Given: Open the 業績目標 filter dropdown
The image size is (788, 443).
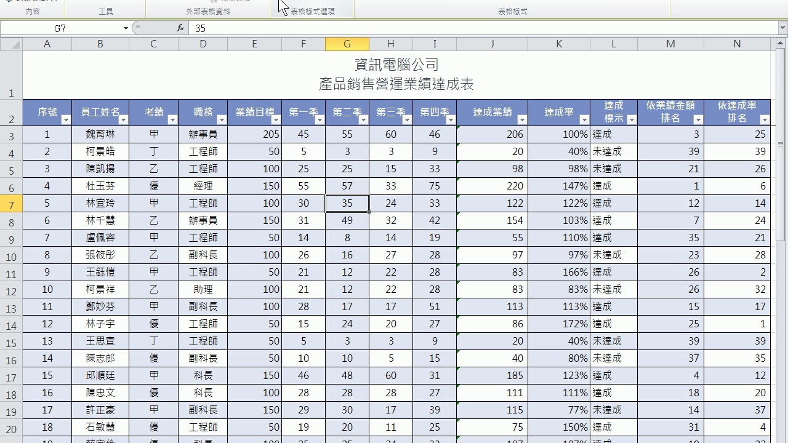Looking at the screenshot, I should click(275, 119).
